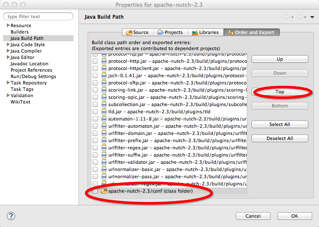Click the jar icon of urlfilter-domain.jar
The width and height of the screenshot is (319, 227).
coord(104,133)
